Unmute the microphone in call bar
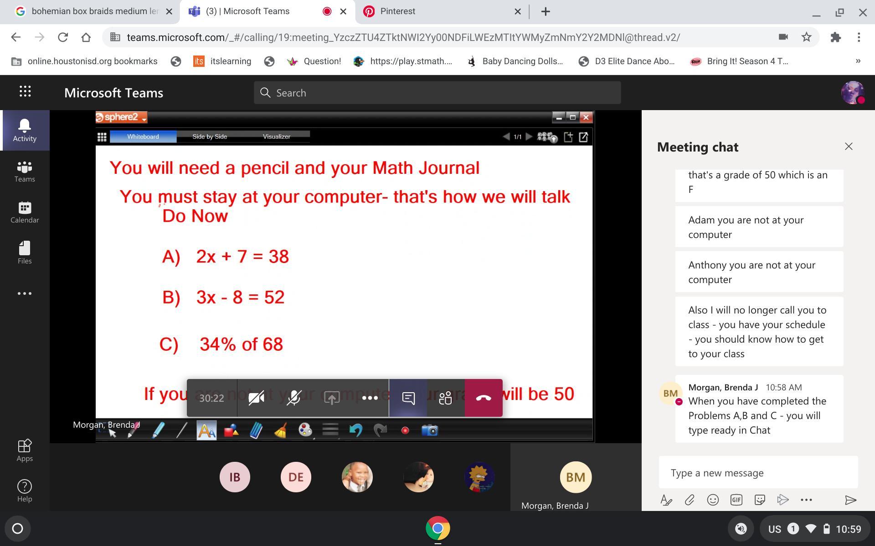The height and width of the screenshot is (546, 875). 294,398
